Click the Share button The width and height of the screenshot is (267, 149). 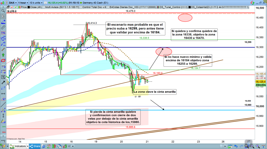34,146
